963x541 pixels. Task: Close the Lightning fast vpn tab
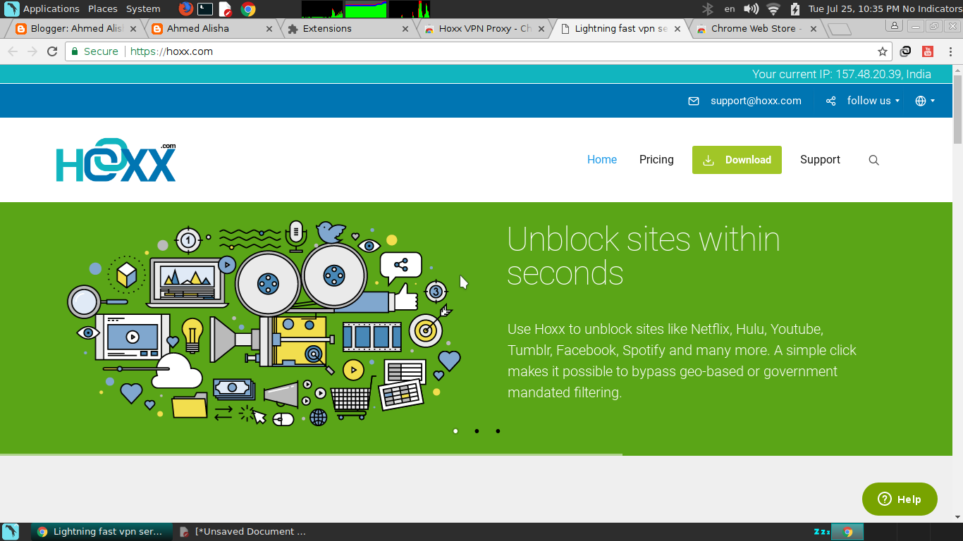677,29
